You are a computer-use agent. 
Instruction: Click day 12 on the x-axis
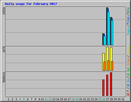50,99
